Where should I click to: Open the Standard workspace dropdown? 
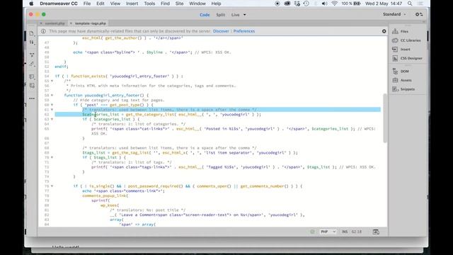click(x=394, y=14)
